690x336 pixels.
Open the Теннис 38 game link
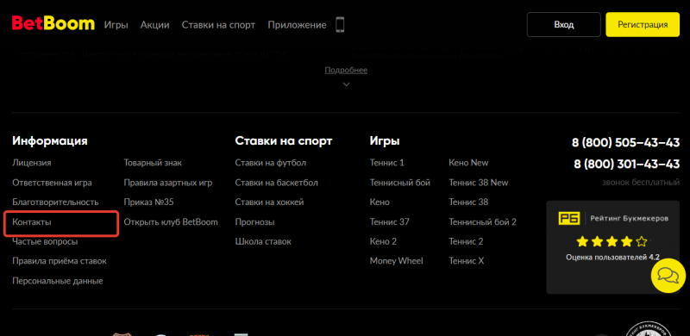(468, 202)
